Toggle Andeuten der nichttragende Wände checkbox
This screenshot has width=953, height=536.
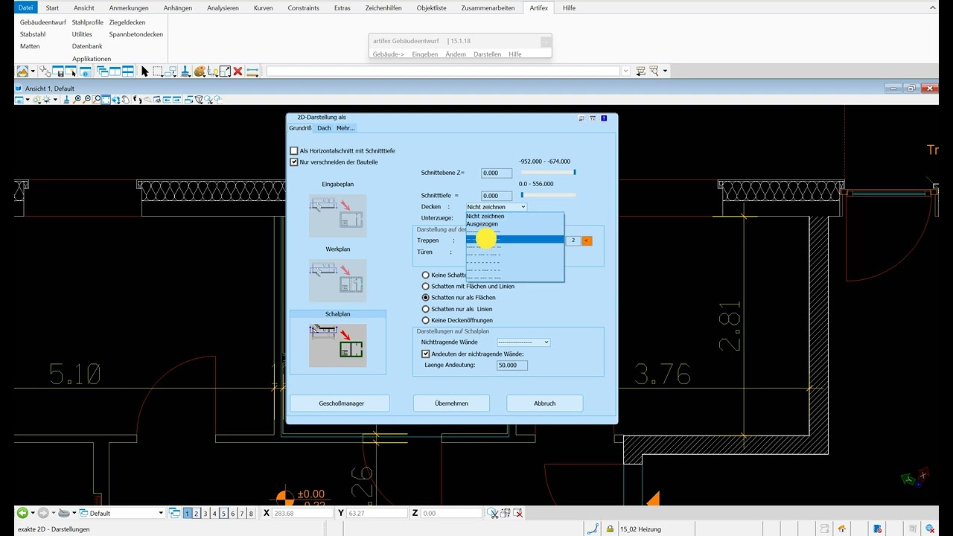click(426, 354)
